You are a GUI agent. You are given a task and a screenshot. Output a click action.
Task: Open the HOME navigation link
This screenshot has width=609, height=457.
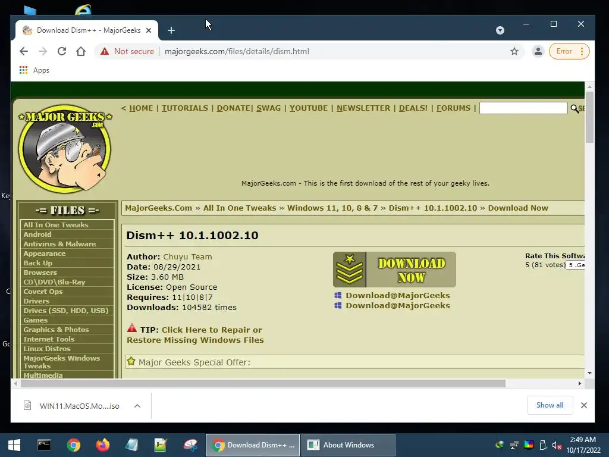tap(141, 108)
